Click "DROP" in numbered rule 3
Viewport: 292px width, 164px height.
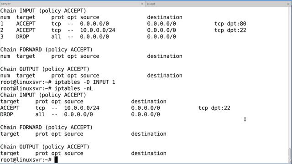[22, 36]
